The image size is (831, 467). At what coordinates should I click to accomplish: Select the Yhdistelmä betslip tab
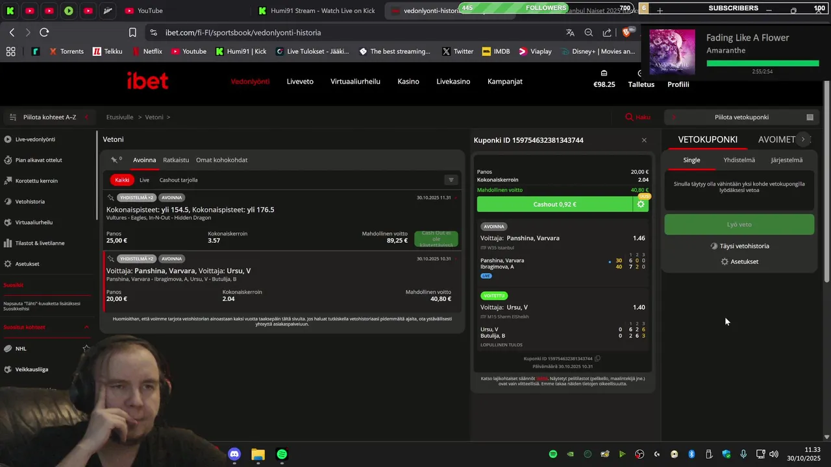[x=739, y=160]
